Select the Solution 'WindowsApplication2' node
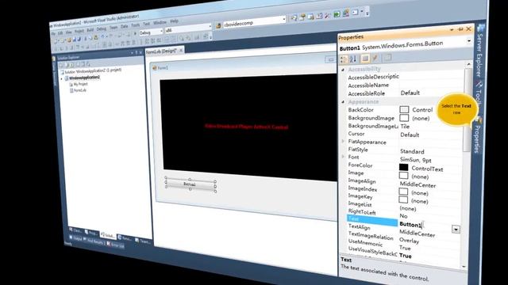Image resolution: width=508 pixels, height=285 pixels. click(x=90, y=70)
